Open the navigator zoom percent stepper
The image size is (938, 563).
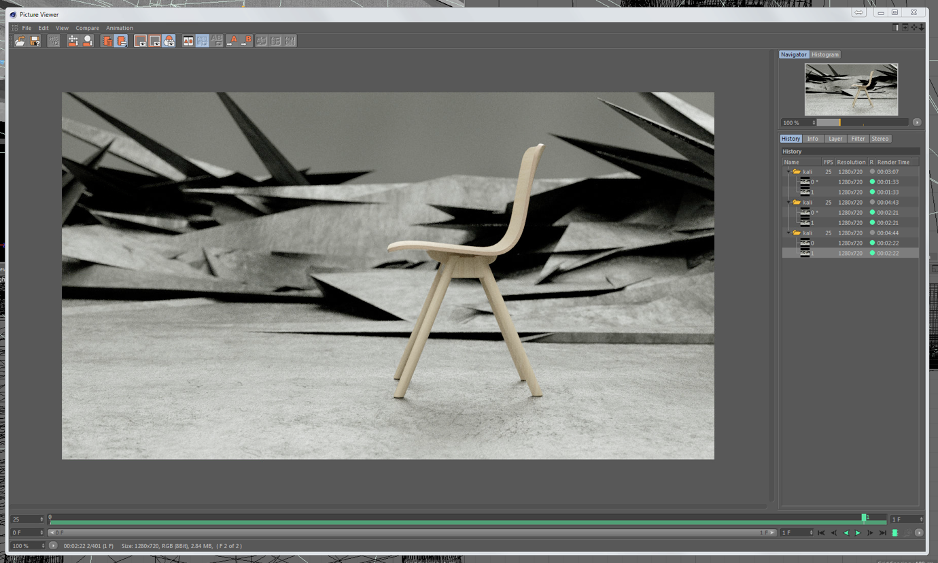(814, 123)
